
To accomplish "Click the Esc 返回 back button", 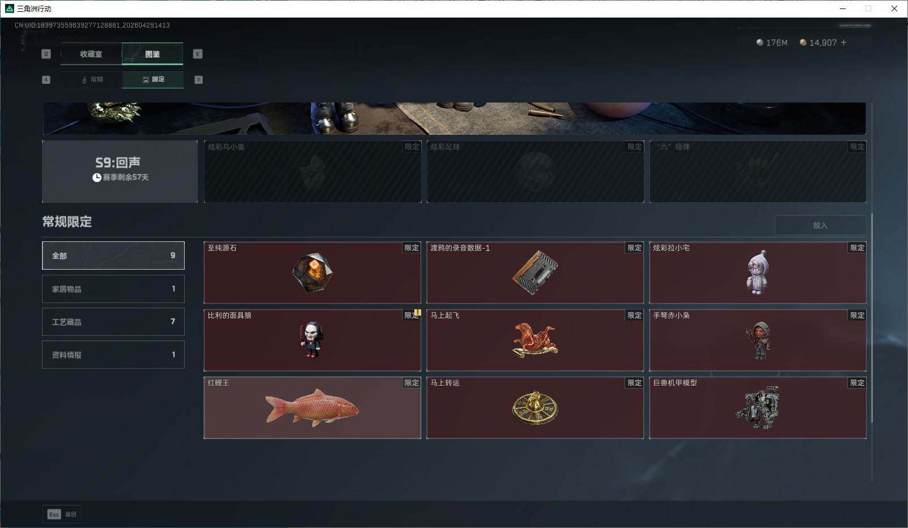I will tap(62, 514).
